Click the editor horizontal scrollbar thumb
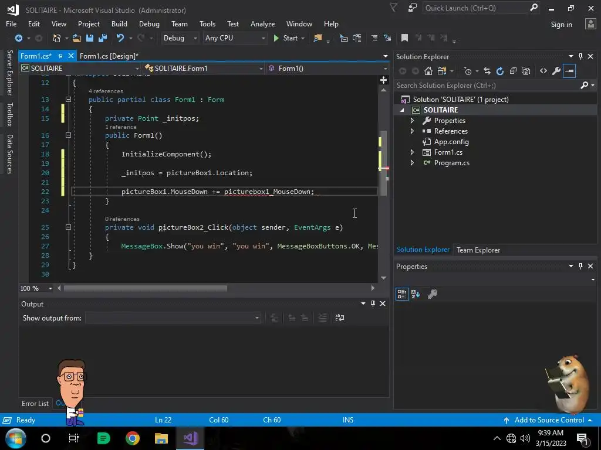The width and height of the screenshot is (601, 450). click(x=146, y=288)
